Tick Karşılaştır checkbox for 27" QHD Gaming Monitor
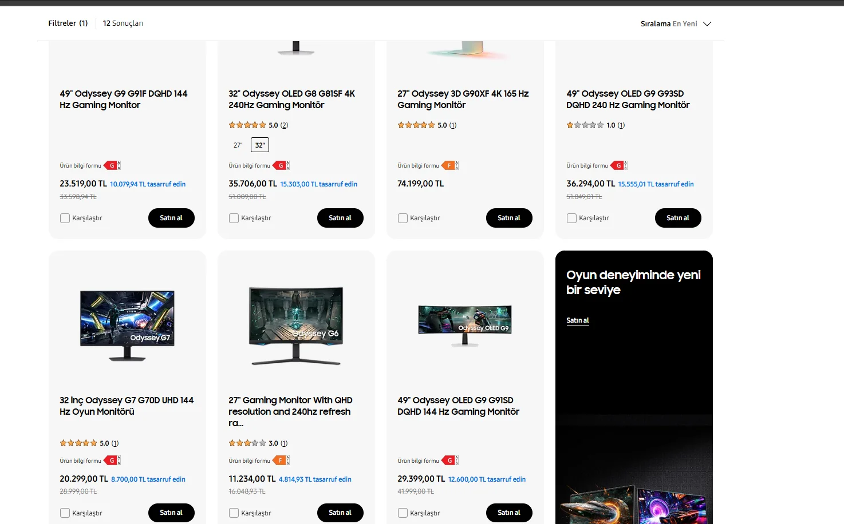844x524 pixels. click(234, 513)
